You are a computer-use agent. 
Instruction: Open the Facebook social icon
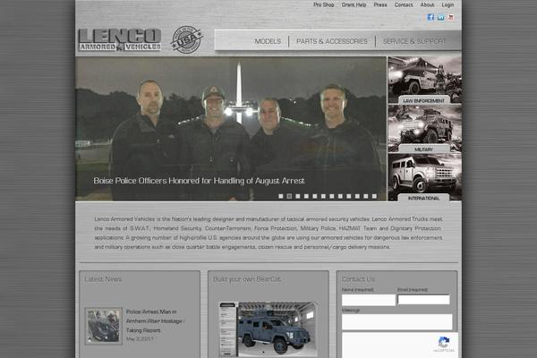tap(430, 17)
